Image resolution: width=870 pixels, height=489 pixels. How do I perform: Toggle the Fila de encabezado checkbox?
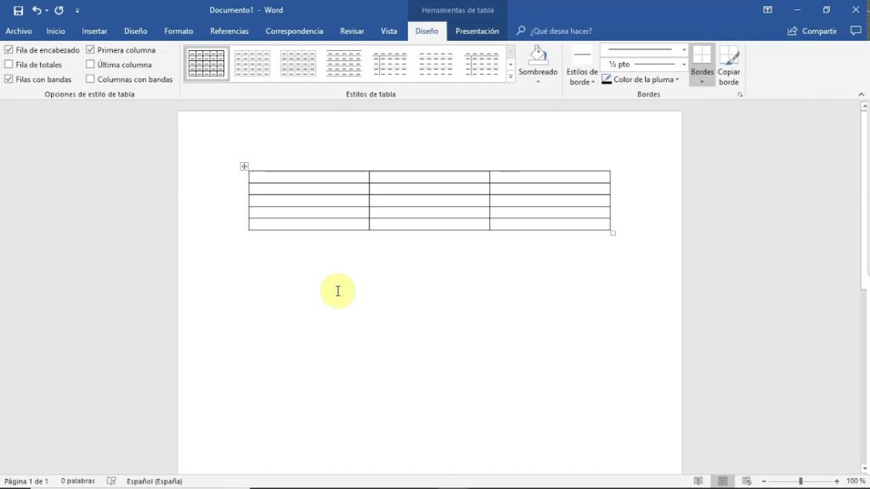click(x=7, y=49)
